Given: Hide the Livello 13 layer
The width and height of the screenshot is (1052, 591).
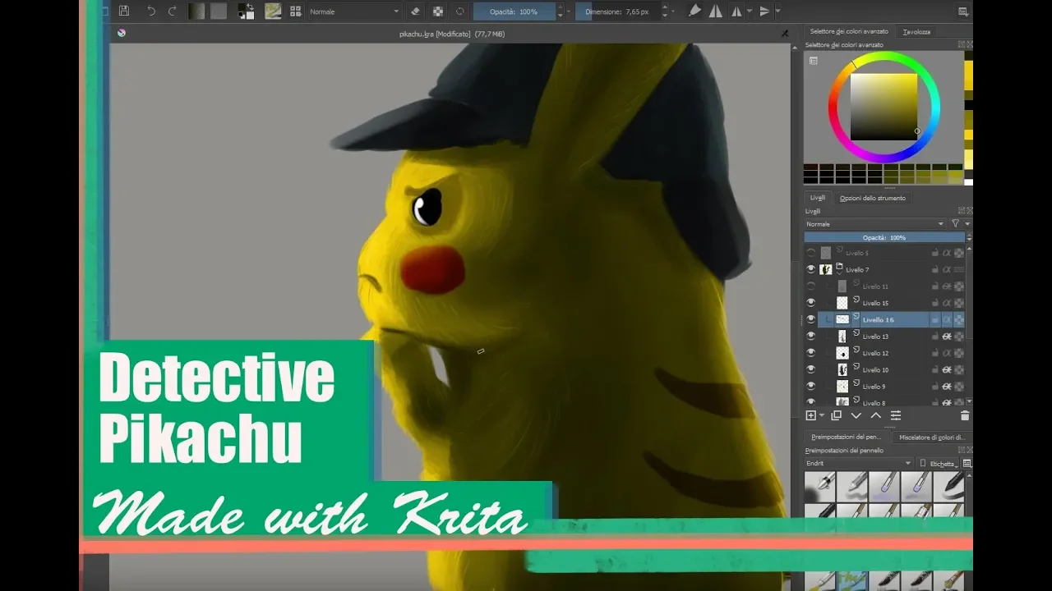Looking at the screenshot, I should point(811,337).
